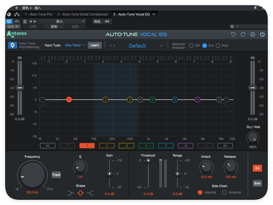Open preset file icon in host toolbar

25,21
